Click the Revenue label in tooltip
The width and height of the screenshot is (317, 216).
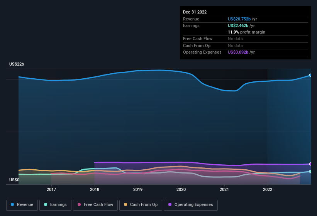pos(191,19)
